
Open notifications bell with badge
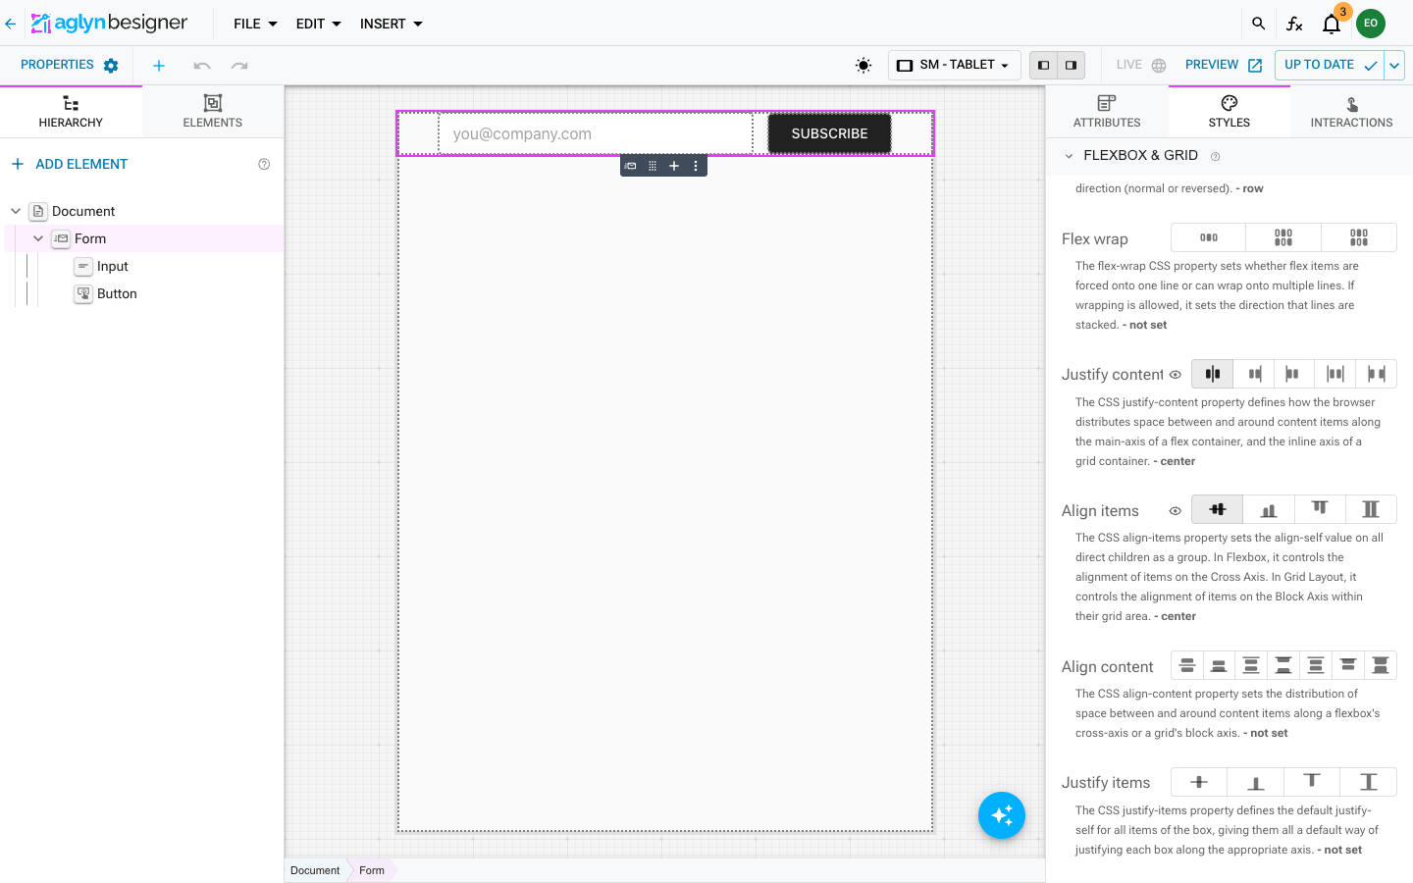pos(1332,24)
